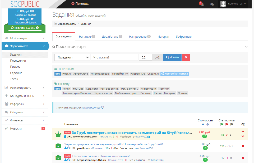Filter tasks by По рейтингу

click(x=120, y=73)
